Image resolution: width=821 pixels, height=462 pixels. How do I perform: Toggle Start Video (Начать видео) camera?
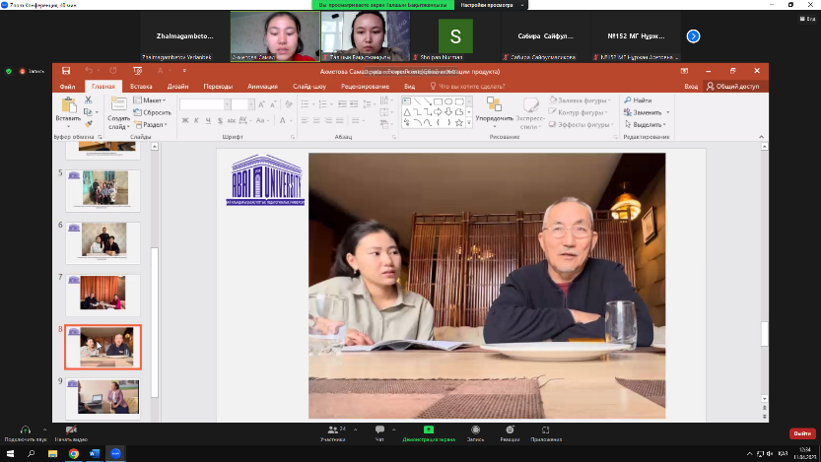tap(71, 431)
